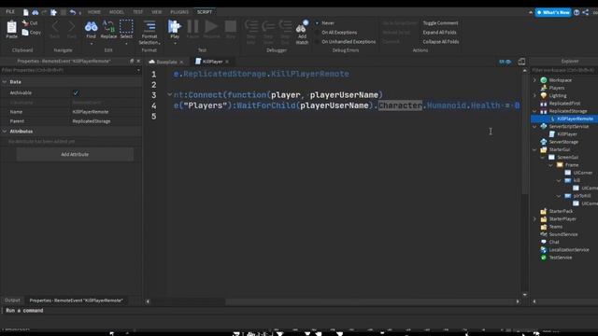Click the Paste clipboard icon
This screenshot has width=598, height=336.
(x=12, y=27)
